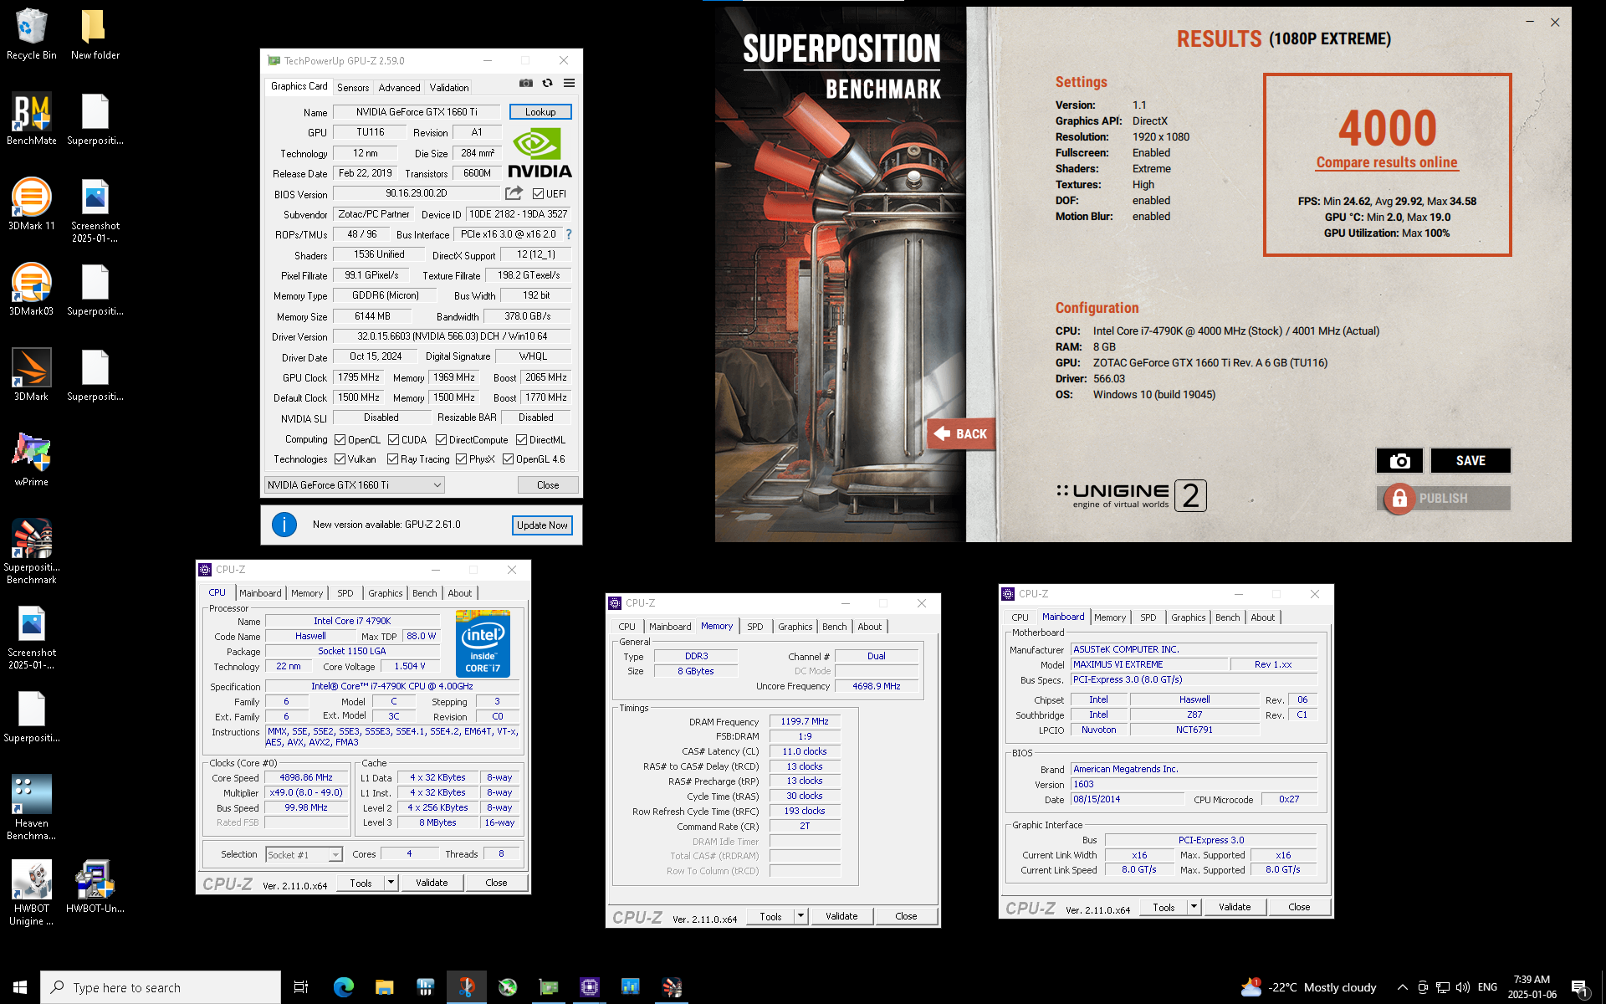Open New folder on desktop

pyautogui.click(x=95, y=33)
